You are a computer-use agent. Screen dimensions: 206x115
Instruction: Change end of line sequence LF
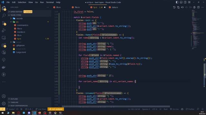pyautogui.click(x=160, y=109)
